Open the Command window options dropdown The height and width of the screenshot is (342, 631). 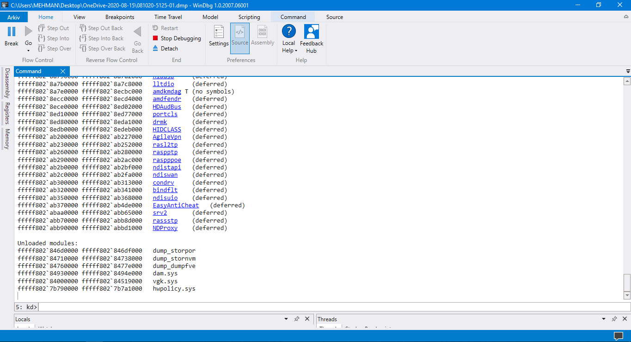click(628, 71)
